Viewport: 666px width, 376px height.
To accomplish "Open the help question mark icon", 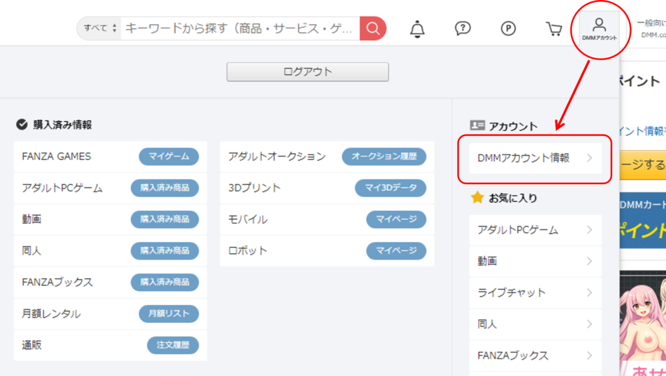I will [x=462, y=29].
